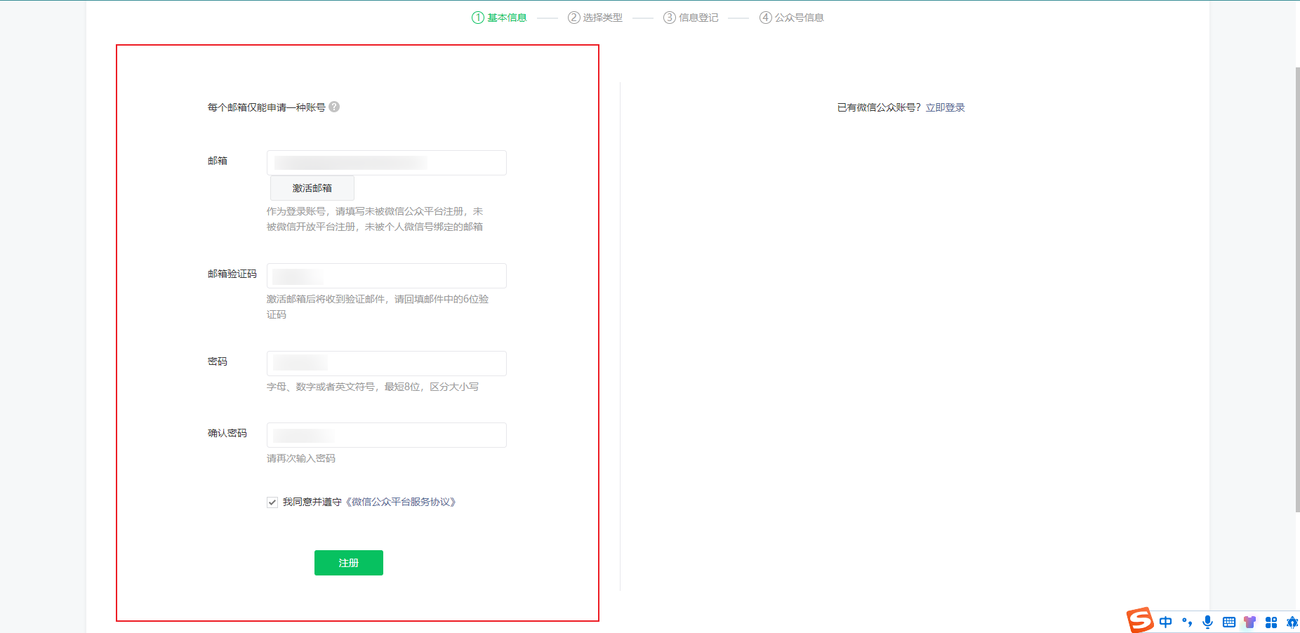Focus the 密码 password field

click(x=387, y=364)
